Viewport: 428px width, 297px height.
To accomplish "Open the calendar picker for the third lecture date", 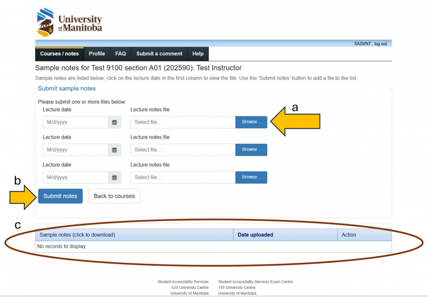I will pos(114,177).
